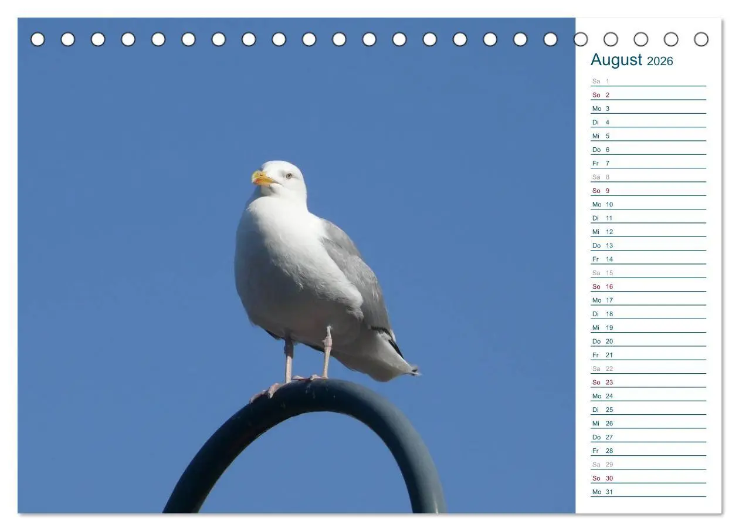Select the seagull photo on the calendar
The height and width of the screenshot is (531, 739).
(297, 265)
